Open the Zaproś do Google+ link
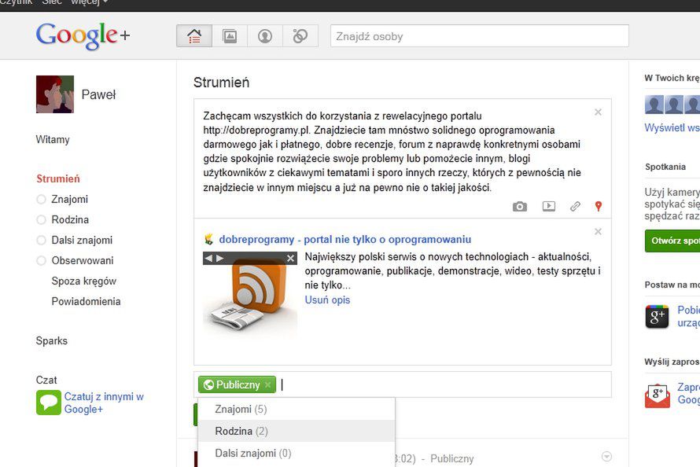The image size is (700, 467). pos(688,393)
